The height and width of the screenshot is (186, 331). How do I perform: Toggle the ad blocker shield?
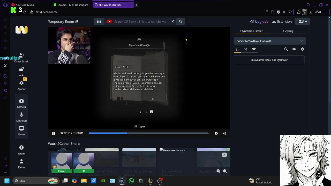pos(279,12)
